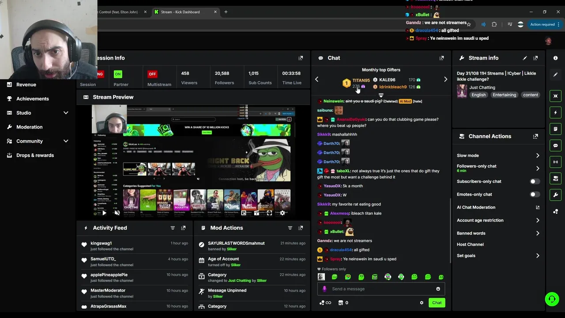Show previous top gifters page
The height and width of the screenshot is (318, 565).
316,79
